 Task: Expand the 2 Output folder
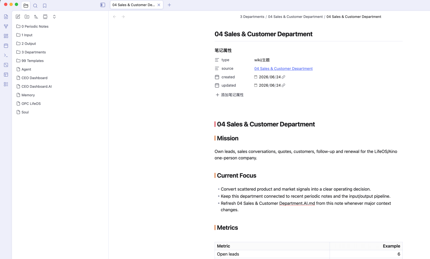[x=60, y=43]
